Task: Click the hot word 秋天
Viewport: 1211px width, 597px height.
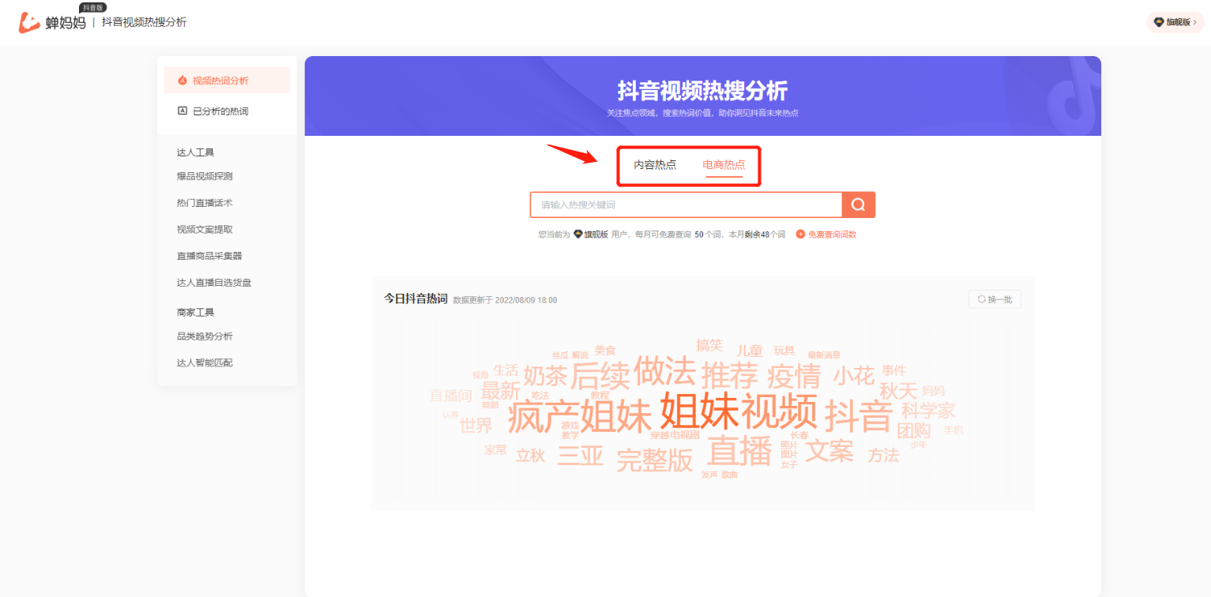Action: (x=898, y=391)
